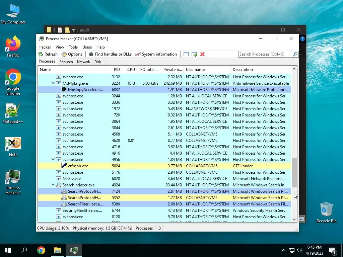Click the process list scrollbar thumb
Viewport: 343px width, 257px height.
294,173
